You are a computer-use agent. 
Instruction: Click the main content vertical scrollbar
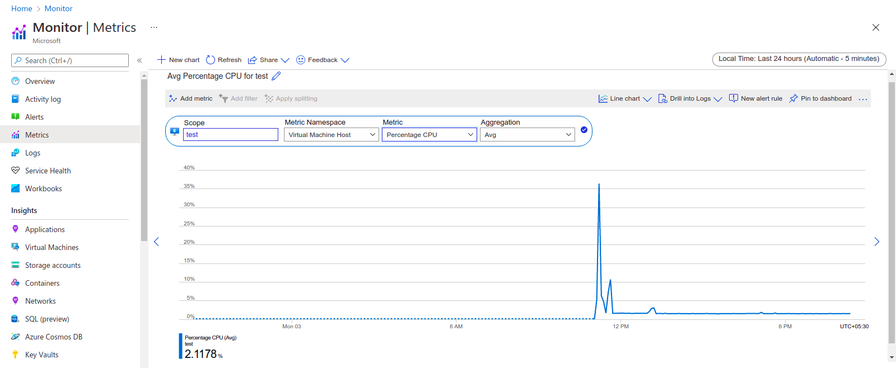pos(892,213)
